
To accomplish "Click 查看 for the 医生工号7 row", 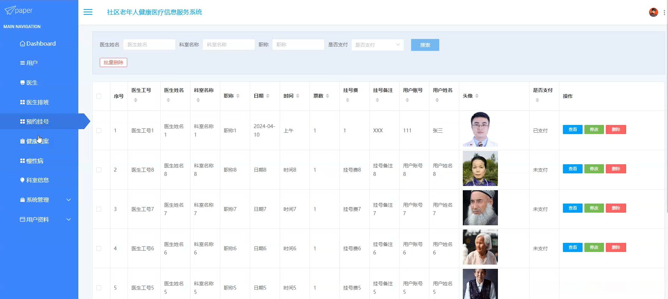I will (x=573, y=208).
